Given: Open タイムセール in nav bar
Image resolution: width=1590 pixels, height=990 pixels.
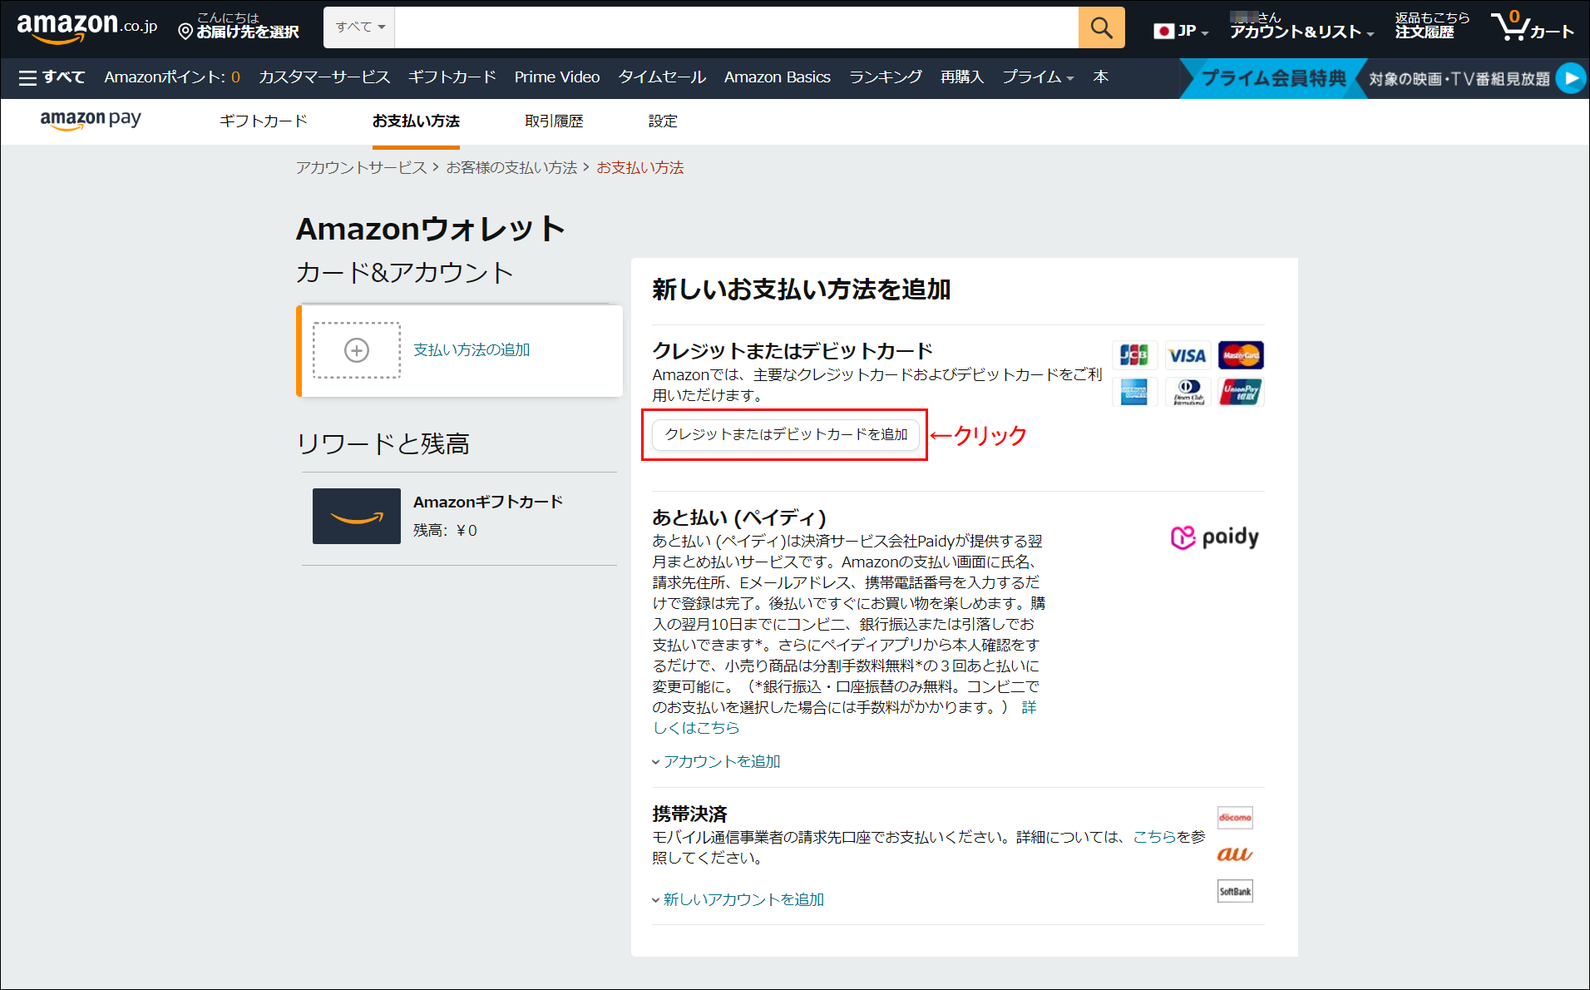Looking at the screenshot, I should coord(662,77).
